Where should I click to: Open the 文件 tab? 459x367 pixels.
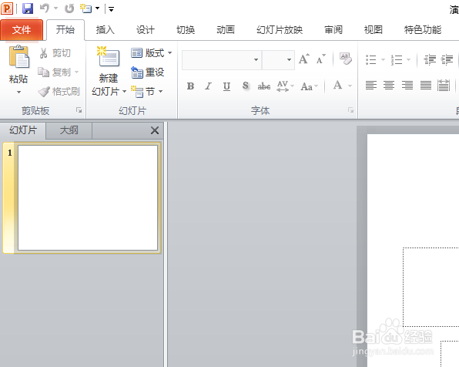click(x=22, y=29)
